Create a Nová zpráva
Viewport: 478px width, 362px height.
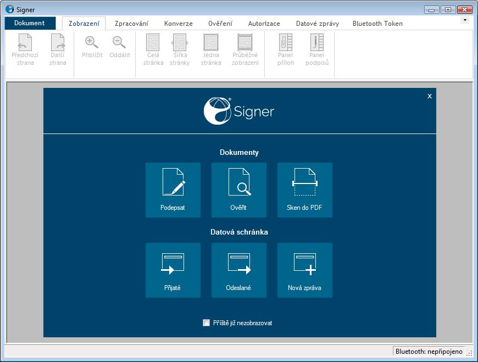(x=304, y=270)
